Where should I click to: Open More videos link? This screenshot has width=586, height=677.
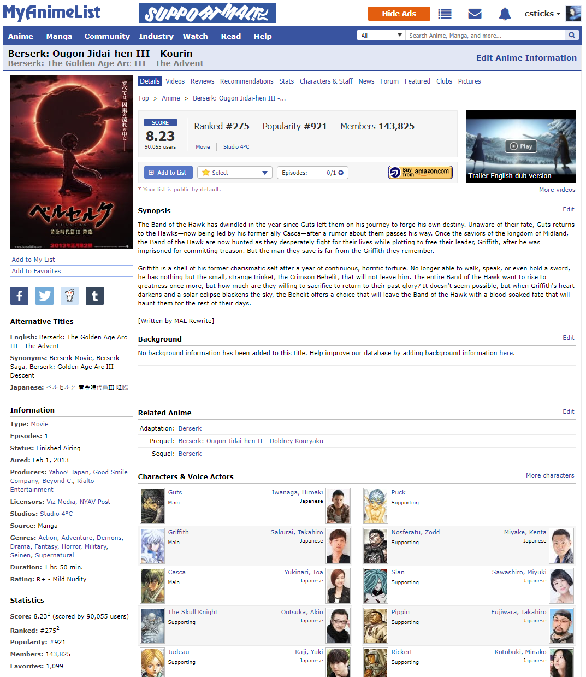tap(557, 190)
